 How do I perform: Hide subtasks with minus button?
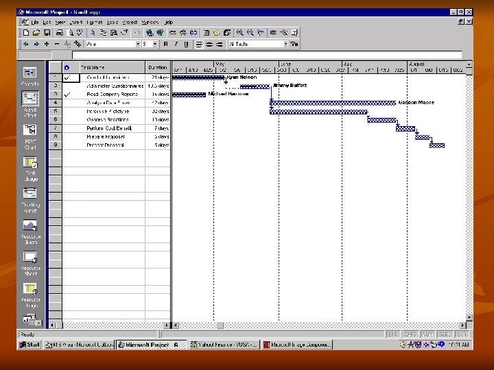coord(57,45)
